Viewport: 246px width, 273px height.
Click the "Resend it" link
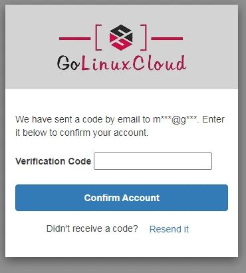click(x=169, y=229)
